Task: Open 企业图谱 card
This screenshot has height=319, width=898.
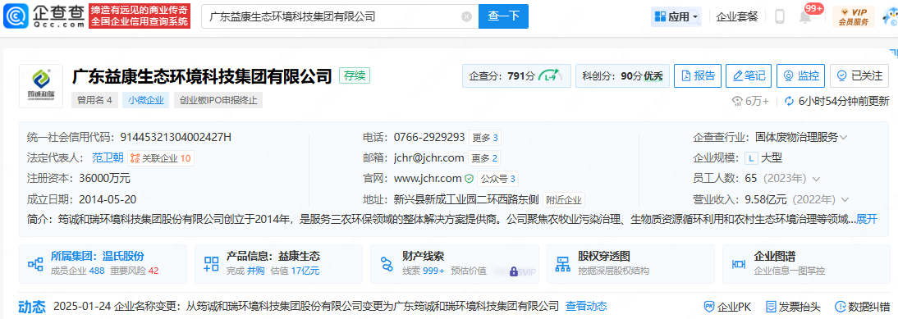Action: pos(806,263)
